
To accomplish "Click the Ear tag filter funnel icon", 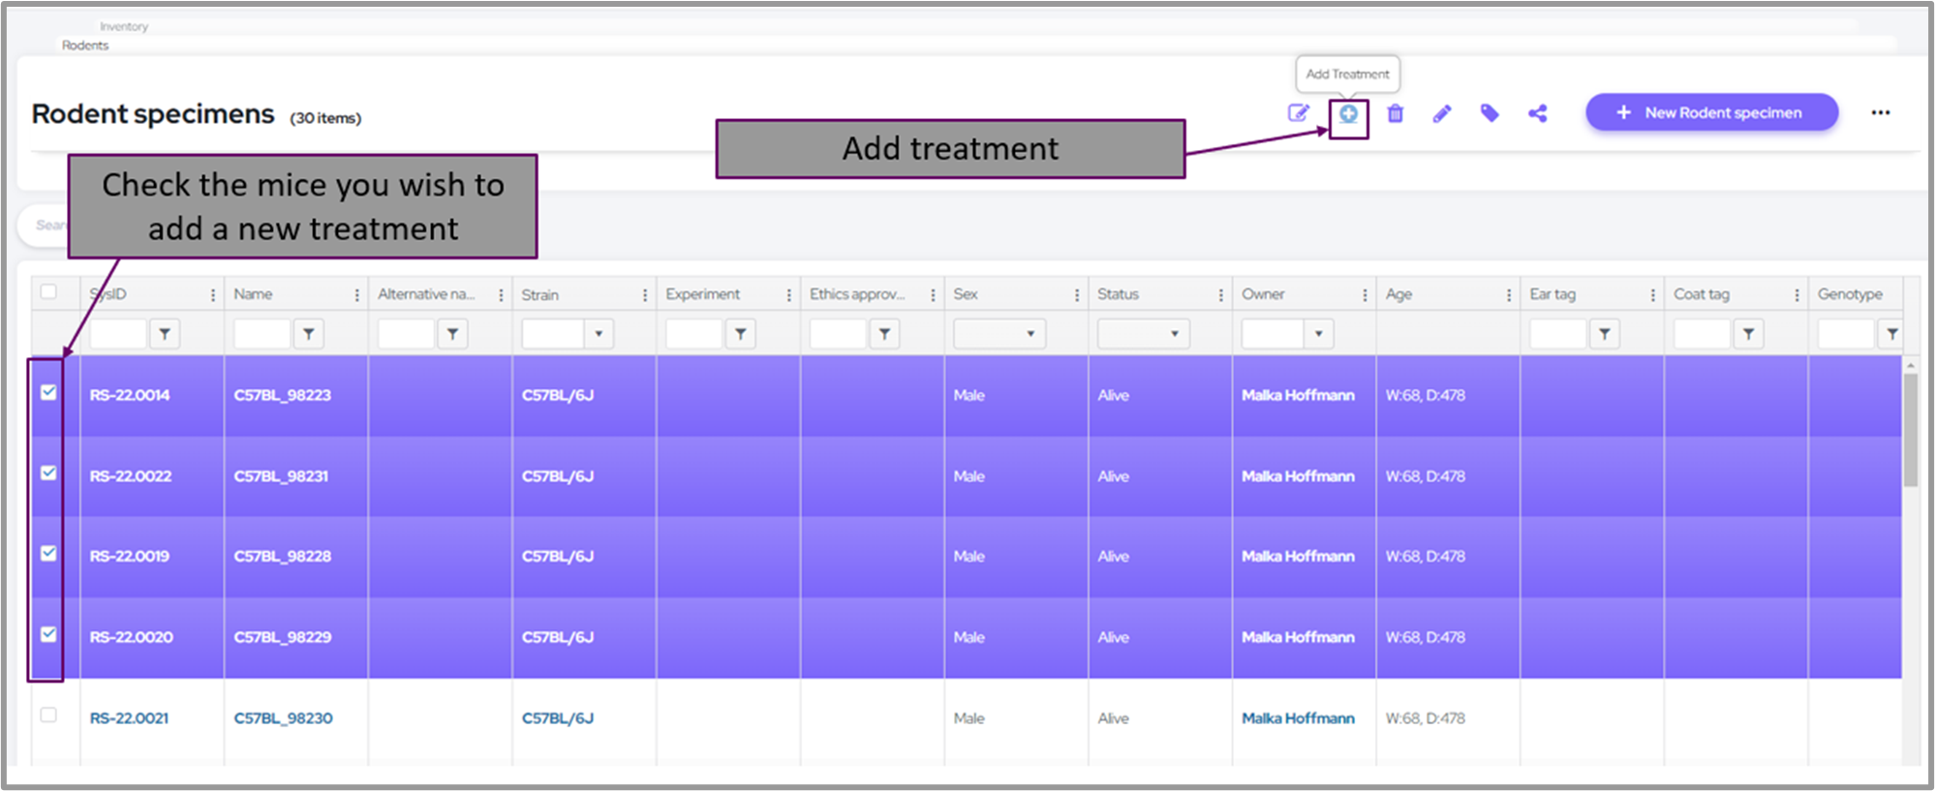I will tap(1605, 334).
